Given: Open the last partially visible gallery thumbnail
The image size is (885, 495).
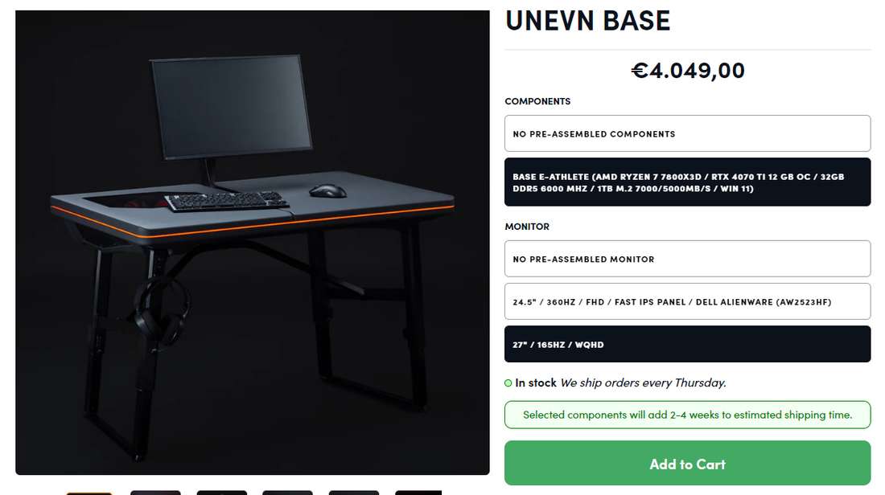Looking at the screenshot, I should click(x=418, y=493).
